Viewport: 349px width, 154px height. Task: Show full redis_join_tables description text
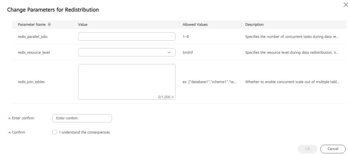point(292,82)
